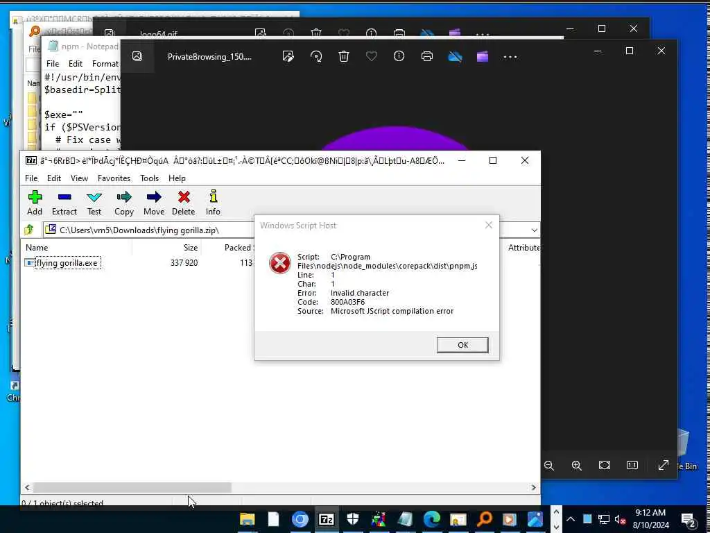Open the network tray icon

tap(604, 519)
